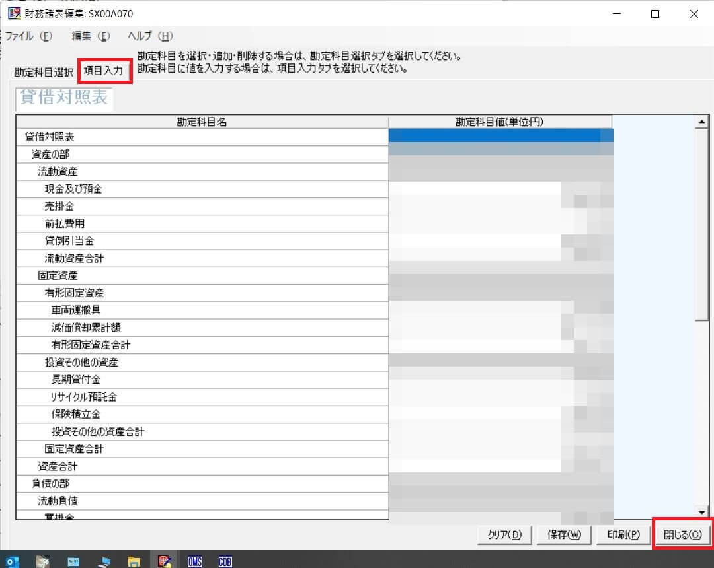This screenshot has height=568, width=714.
Task: Click the application icon in title bar
Action: click(x=14, y=13)
